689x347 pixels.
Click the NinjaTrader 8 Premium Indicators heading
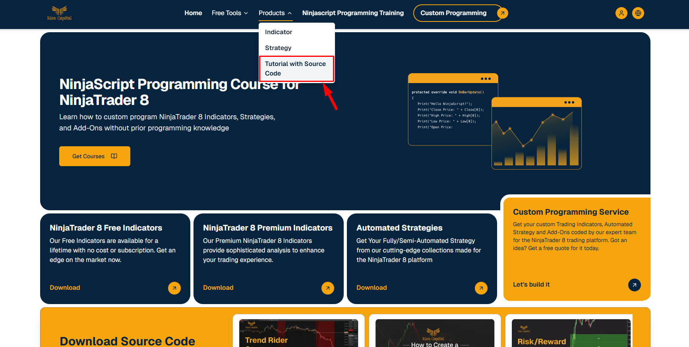coord(268,228)
